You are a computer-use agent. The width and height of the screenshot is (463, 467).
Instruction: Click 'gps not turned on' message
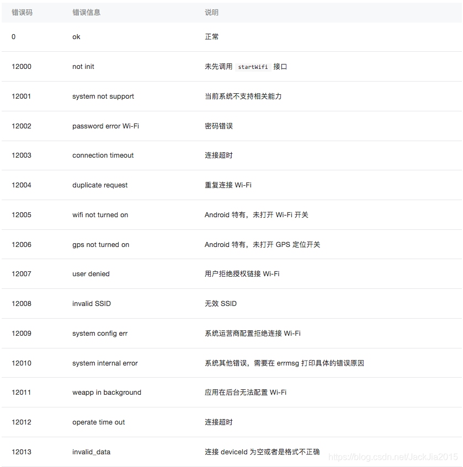pyautogui.click(x=101, y=245)
